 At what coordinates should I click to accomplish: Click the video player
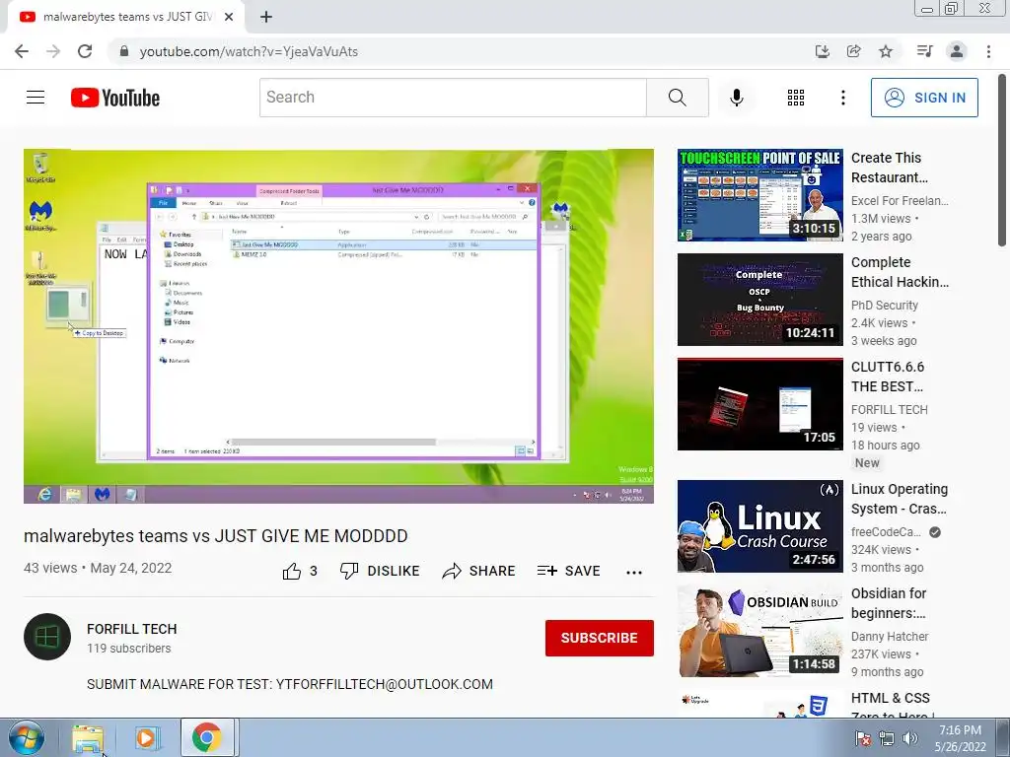pos(339,326)
